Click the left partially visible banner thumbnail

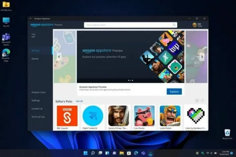pos(65,57)
